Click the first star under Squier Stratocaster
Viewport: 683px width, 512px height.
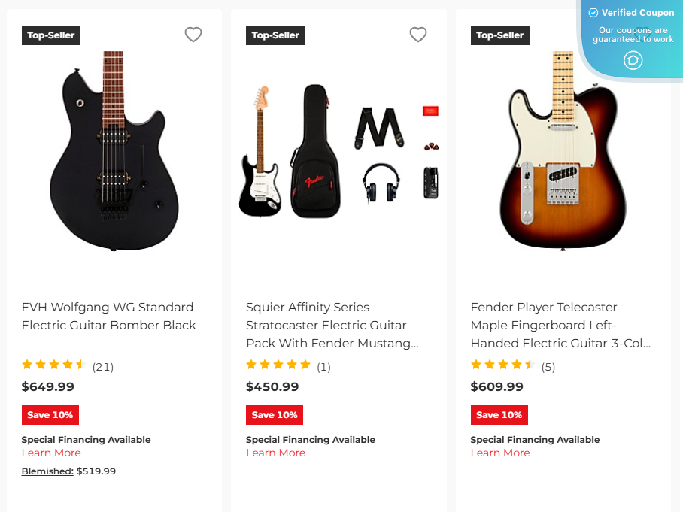pyautogui.click(x=250, y=364)
